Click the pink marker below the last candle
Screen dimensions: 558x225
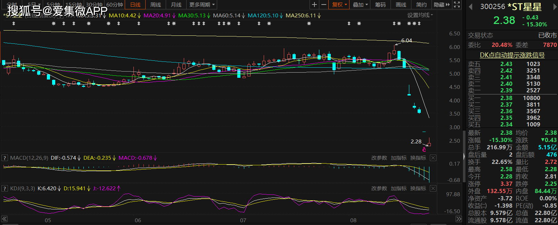pos(424,150)
